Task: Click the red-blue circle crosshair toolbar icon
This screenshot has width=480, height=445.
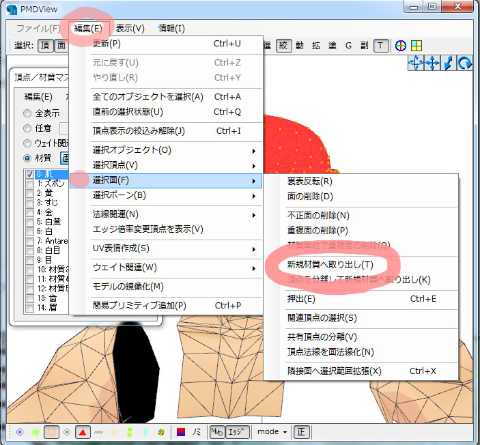Action: (400, 46)
